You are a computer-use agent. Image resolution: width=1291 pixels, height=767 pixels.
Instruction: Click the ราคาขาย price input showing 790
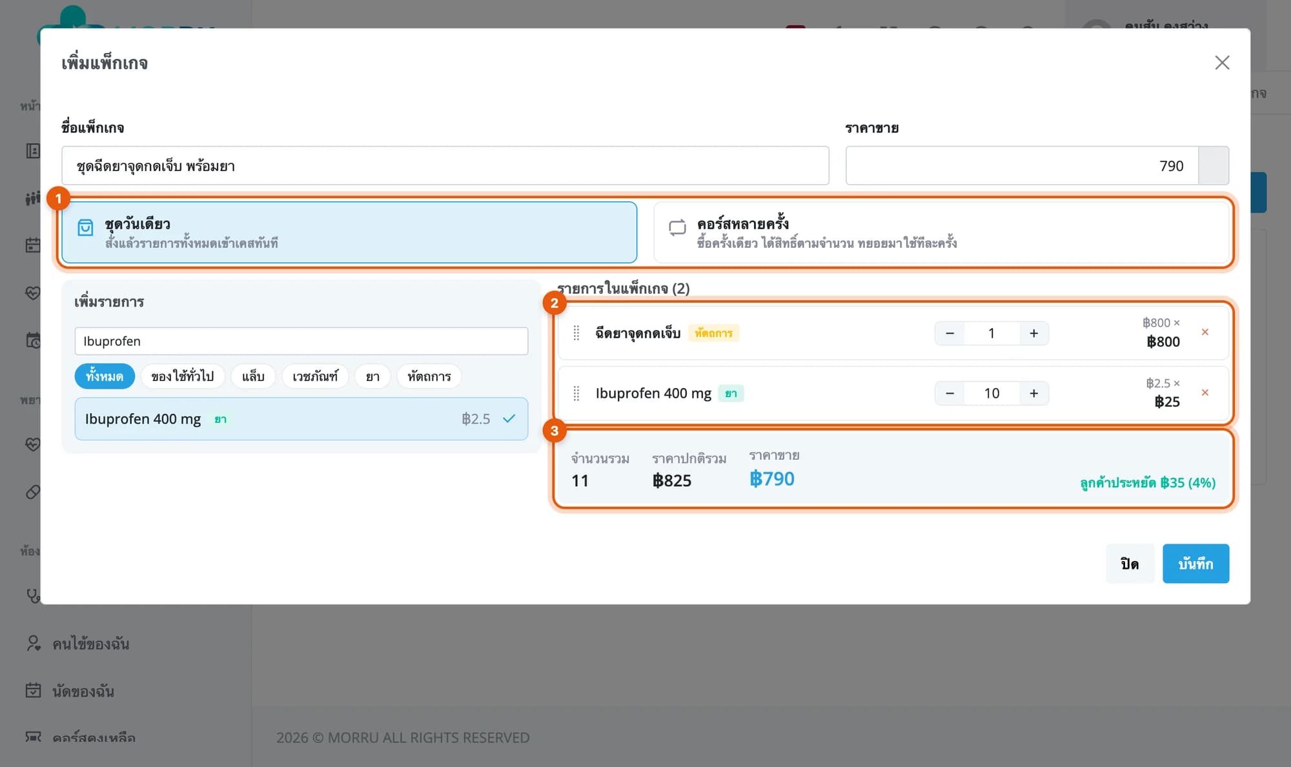pos(1022,166)
